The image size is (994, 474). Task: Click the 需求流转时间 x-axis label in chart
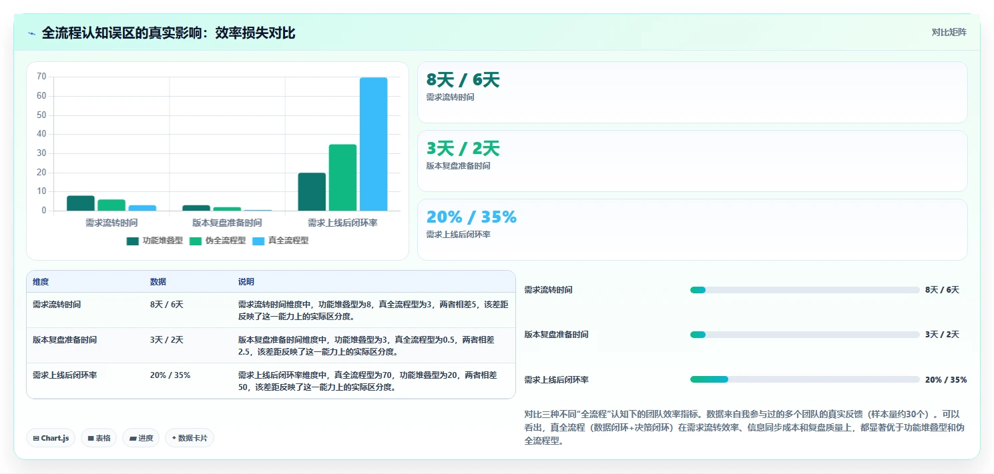point(111,223)
